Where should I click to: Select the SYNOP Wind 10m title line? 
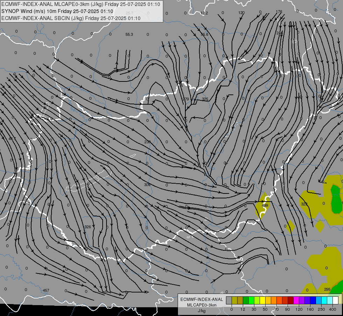point(57,11)
